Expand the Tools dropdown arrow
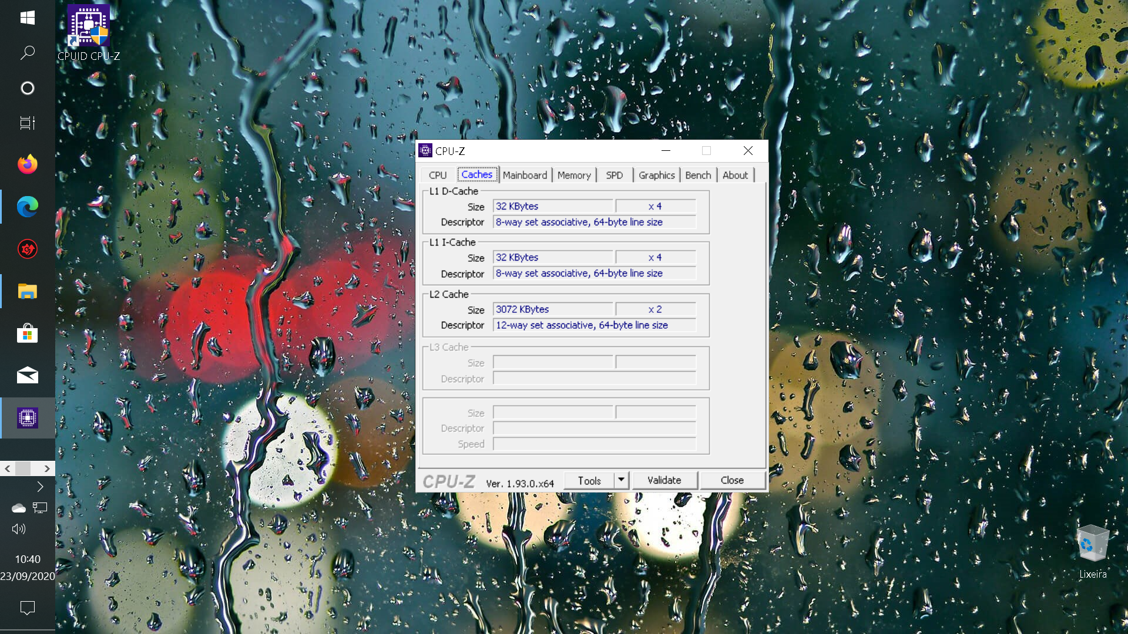Viewport: 1128px width, 634px height. [622, 481]
